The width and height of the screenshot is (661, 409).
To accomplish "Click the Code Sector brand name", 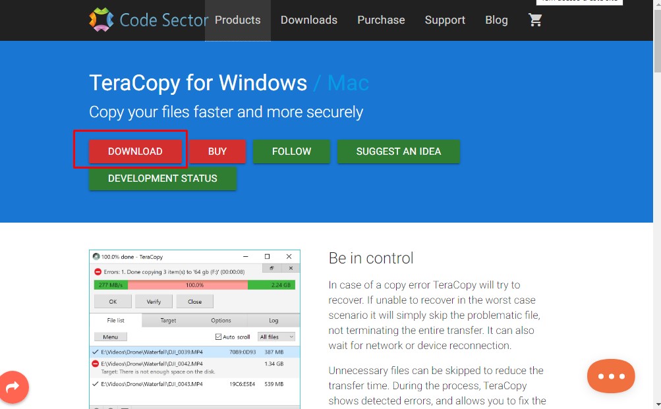I will click(x=164, y=20).
